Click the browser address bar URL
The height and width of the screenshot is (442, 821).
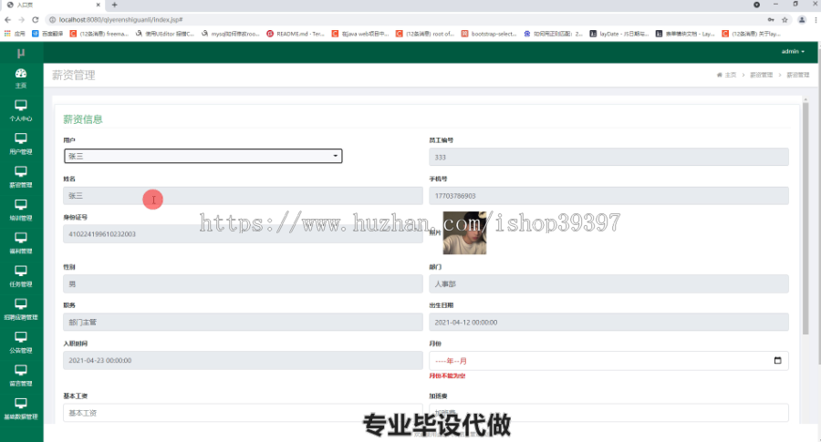120,20
